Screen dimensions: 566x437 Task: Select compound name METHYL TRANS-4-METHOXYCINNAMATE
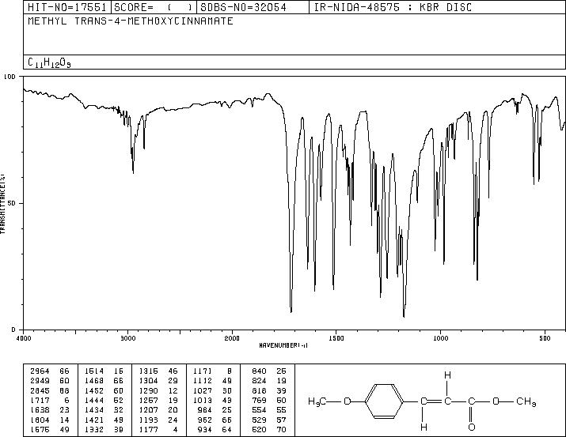point(131,21)
